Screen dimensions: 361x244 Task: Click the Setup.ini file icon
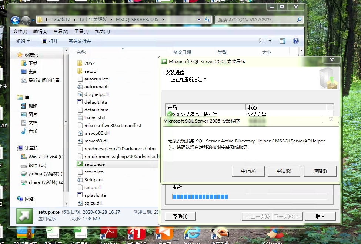point(80,179)
